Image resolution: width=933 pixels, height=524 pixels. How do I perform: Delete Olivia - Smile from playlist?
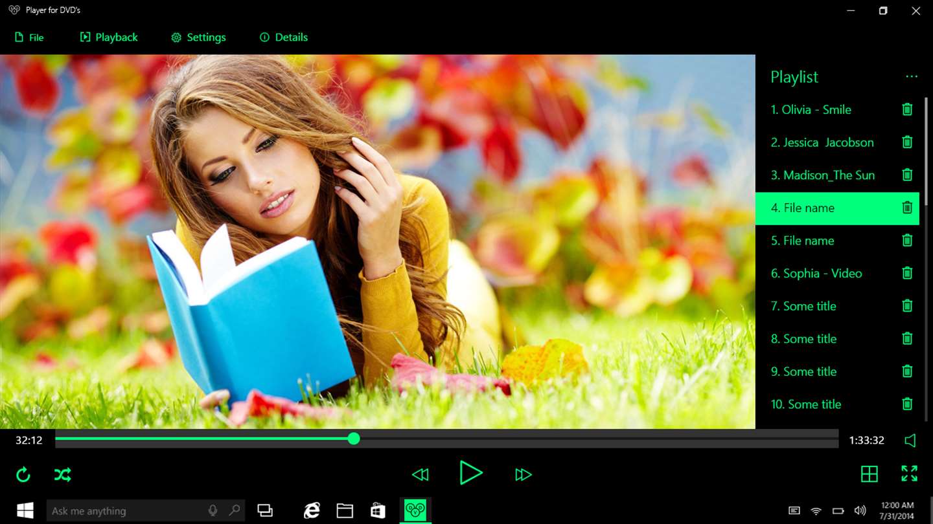pyautogui.click(x=907, y=109)
